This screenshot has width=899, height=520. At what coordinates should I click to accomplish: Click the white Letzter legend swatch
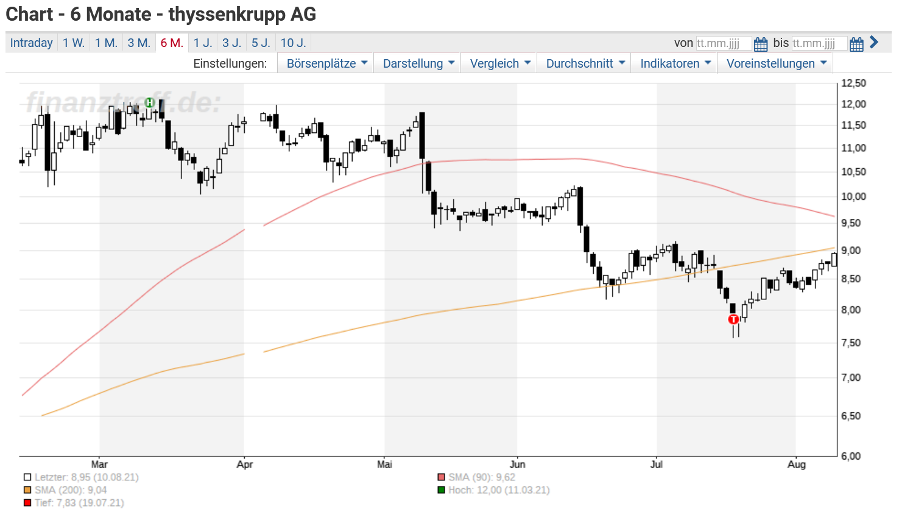pyautogui.click(x=27, y=477)
